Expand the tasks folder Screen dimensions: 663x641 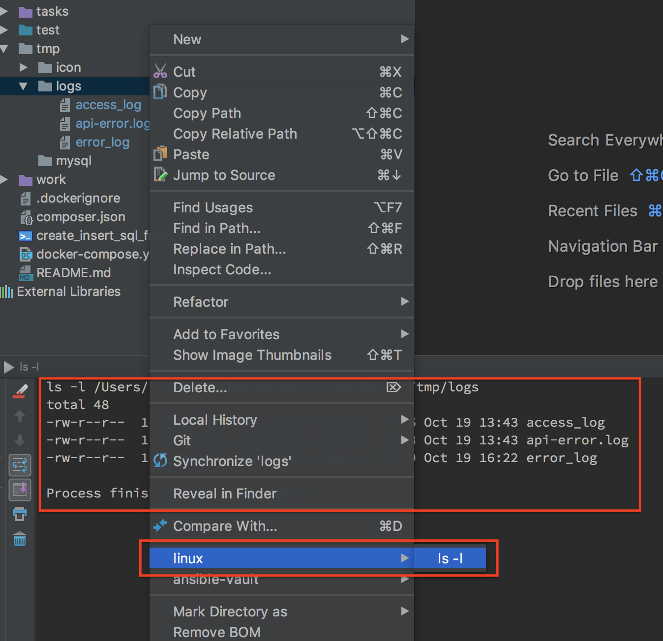point(4,11)
